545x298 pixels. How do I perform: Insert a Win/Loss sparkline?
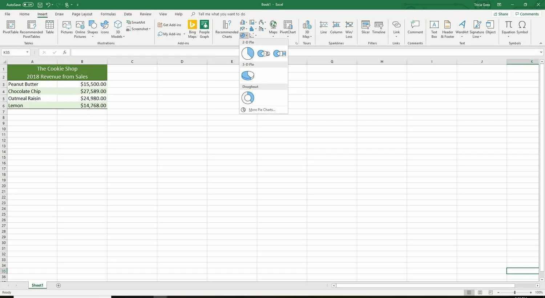click(349, 29)
